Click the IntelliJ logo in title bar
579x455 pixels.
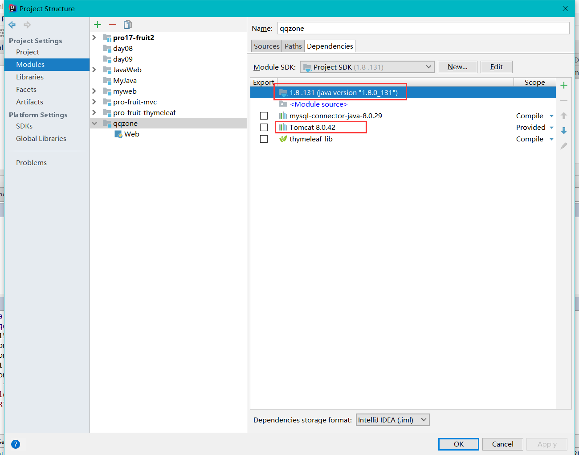(x=12, y=8)
